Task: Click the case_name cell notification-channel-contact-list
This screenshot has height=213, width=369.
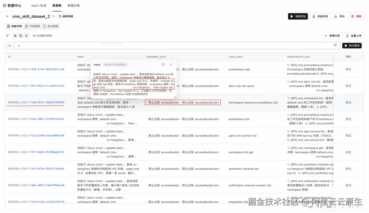Action: tap(250, 185)
